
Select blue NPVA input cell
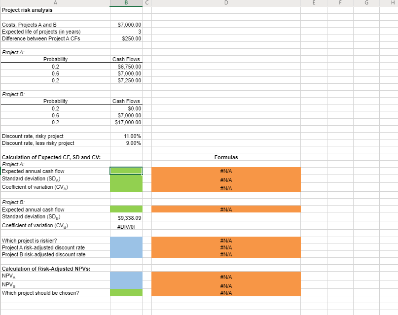coord(126,276)
